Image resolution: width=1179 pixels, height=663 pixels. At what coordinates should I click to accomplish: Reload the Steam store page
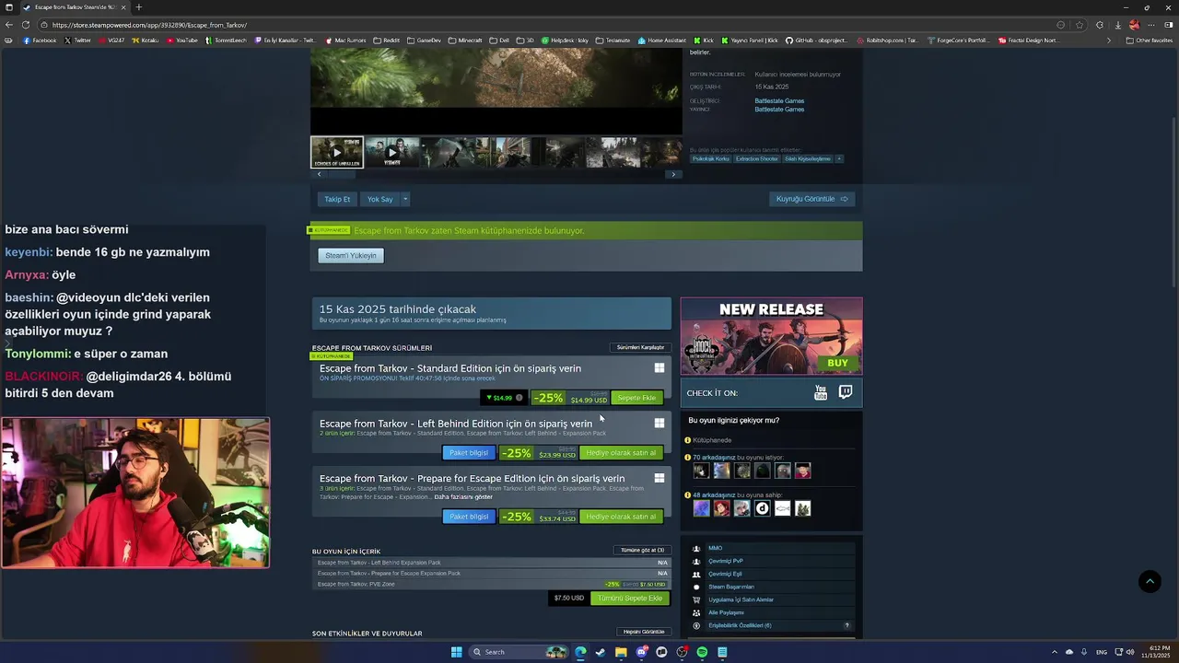tap(26, 25)
